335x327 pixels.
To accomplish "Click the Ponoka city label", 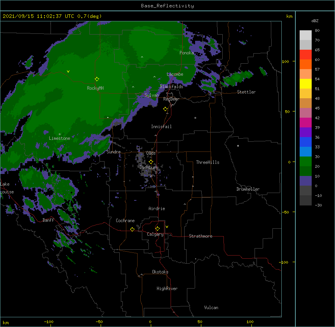I will pyautogui.click(x=187, y=53).
